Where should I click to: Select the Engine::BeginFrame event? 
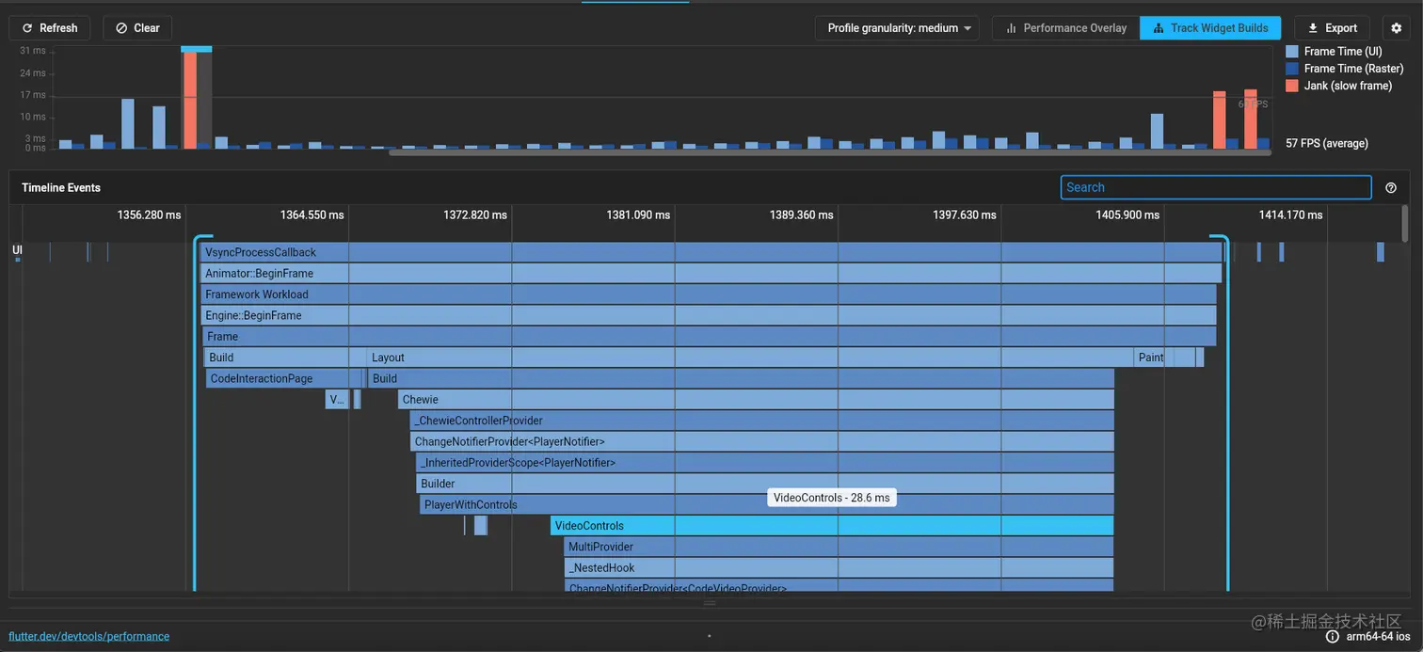coord(708,315)
